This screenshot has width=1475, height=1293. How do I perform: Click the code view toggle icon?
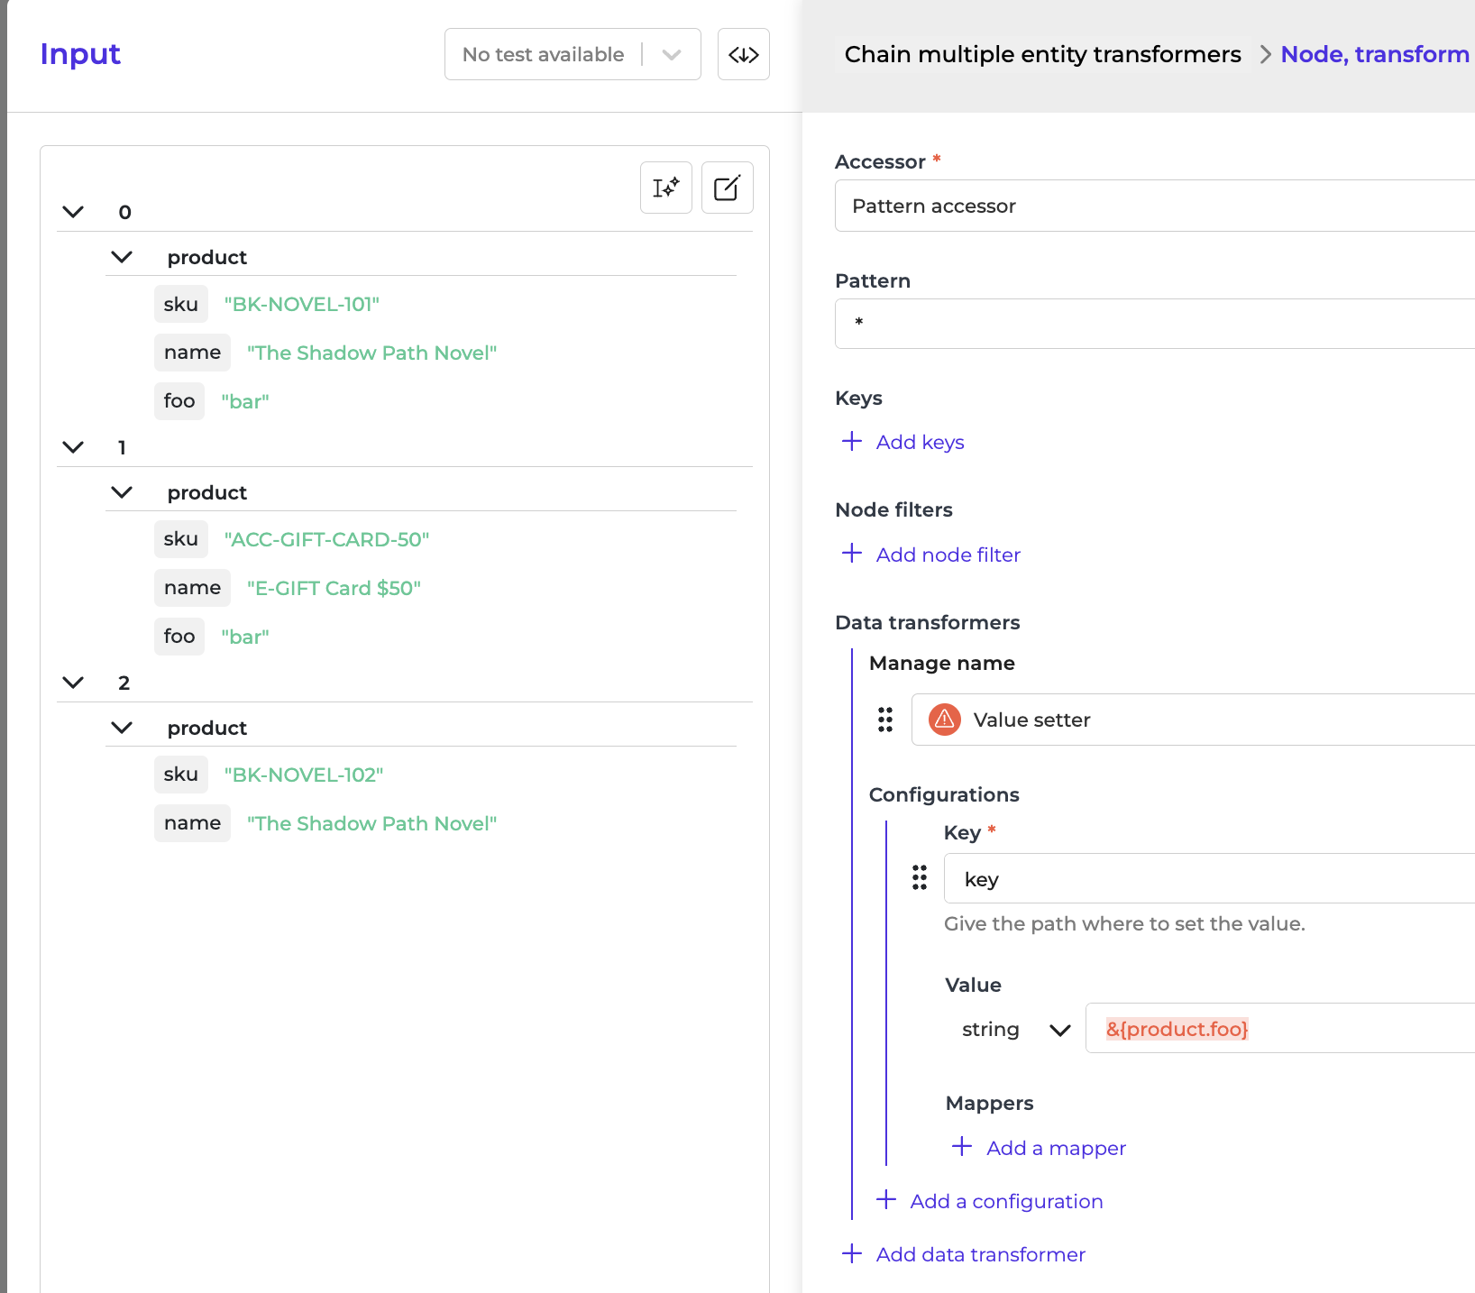click(743, 55)
